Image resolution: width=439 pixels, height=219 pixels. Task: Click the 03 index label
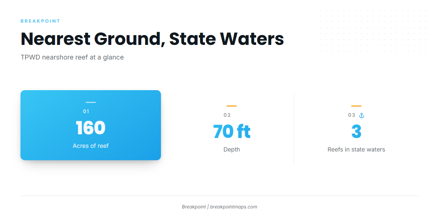click(x=352, y=115)
